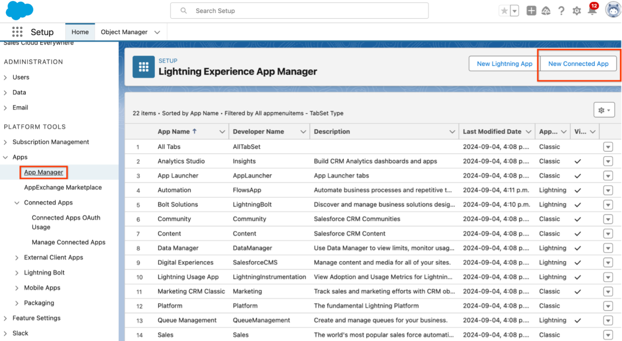Sort by Last Modified Date header
622x341 pixels.
[492, 131]
